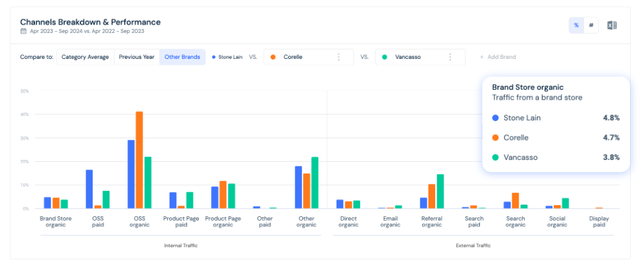Click the Corelle brand selector box
The height and width of the screenshot is (266, 643).
[x=308, y=57]
